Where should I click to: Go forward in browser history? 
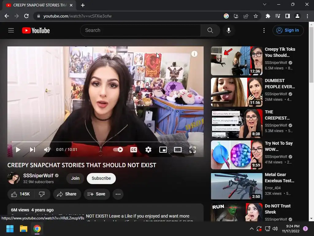tap(17, 16)
